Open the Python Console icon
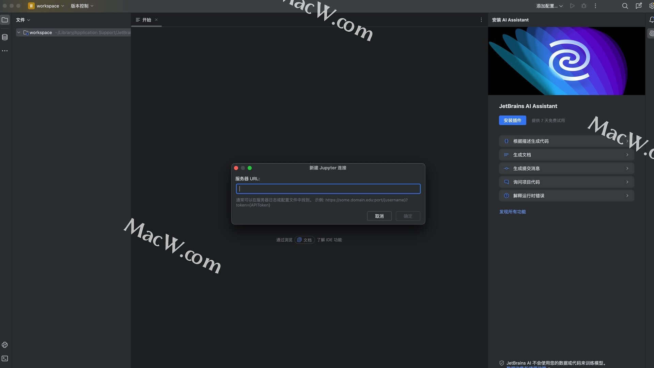Screen dimensions: 654x368 point(5,345)
